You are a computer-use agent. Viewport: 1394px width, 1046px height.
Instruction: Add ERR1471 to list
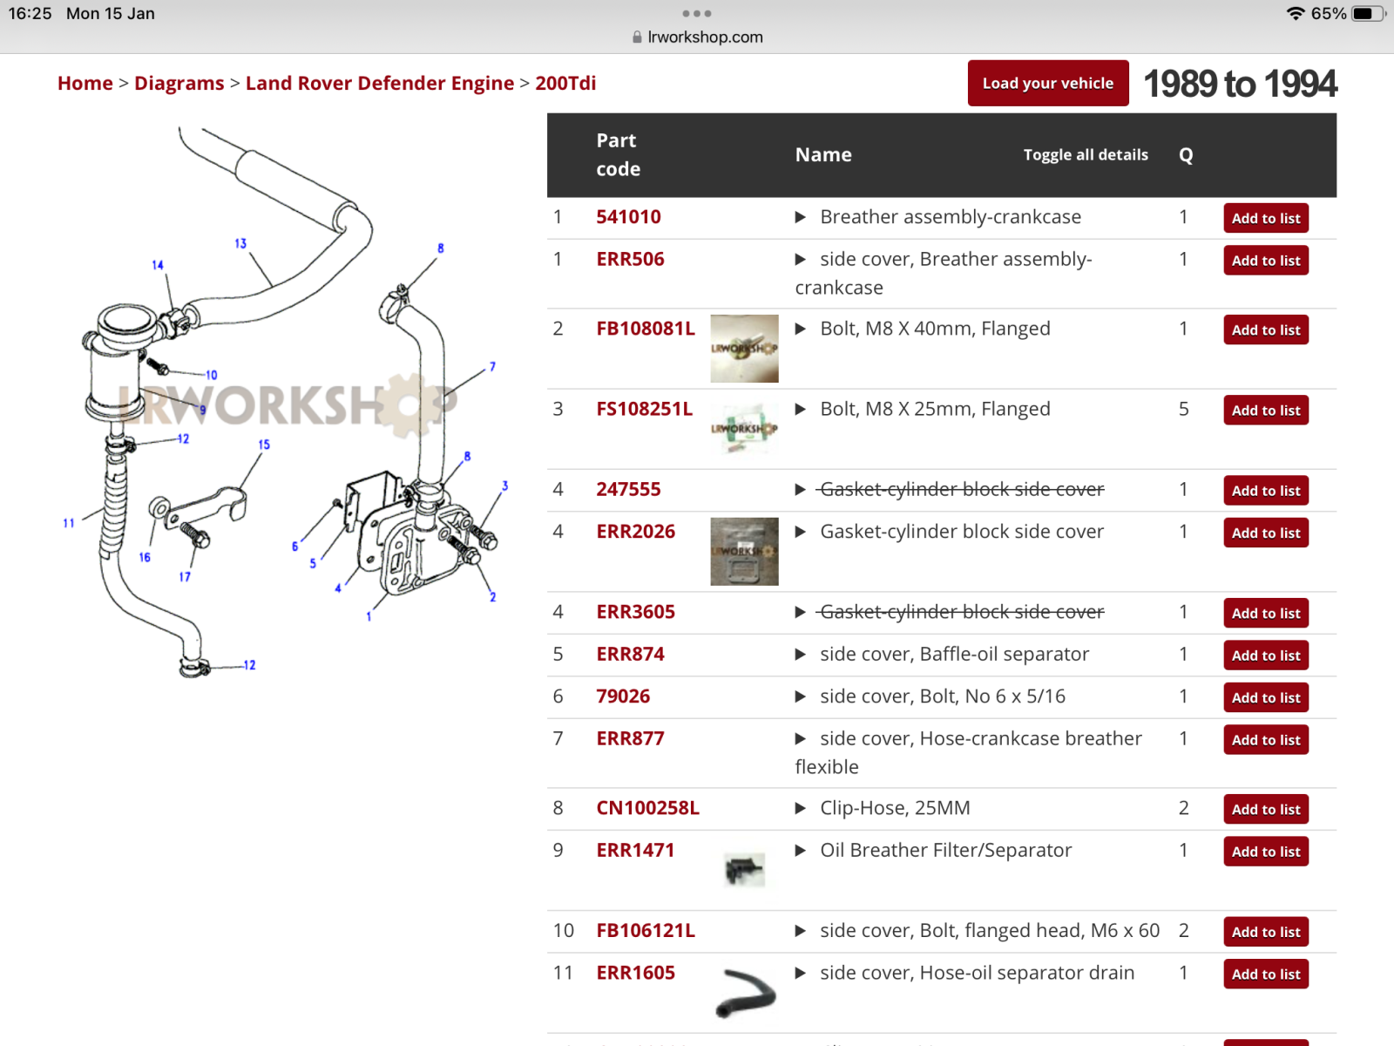[1266, 852]
